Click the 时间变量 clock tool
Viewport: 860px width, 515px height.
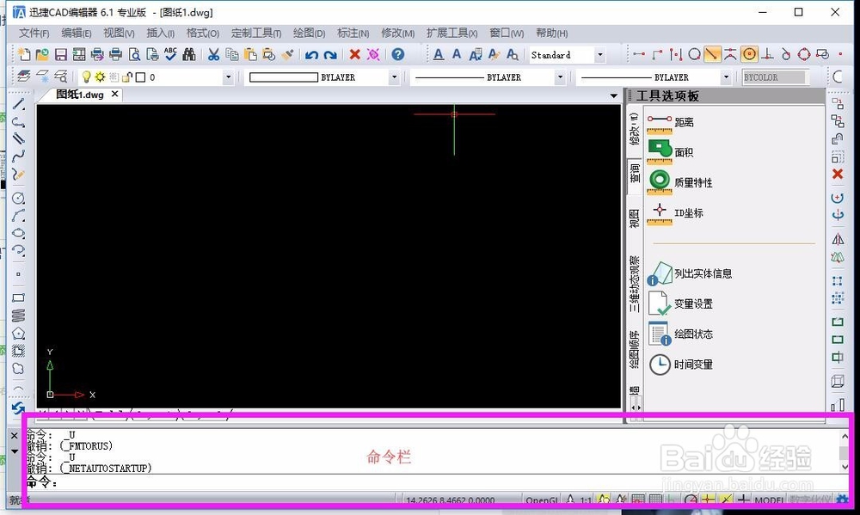click(680, 365)
